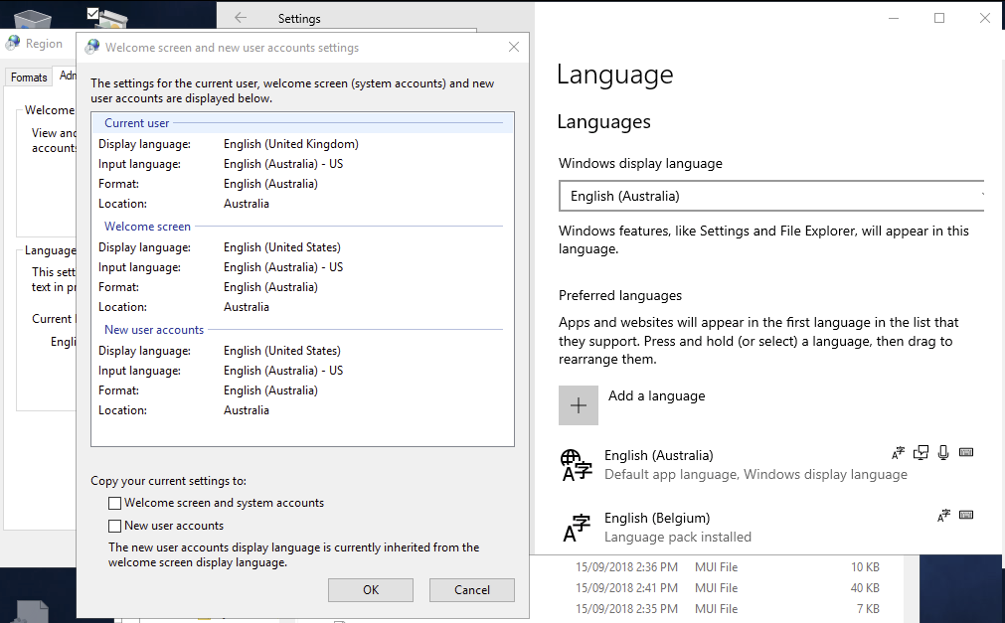Click the Preferred languages heading
This screenshot has width=1005, height=623.
click(x=619, y=295)
